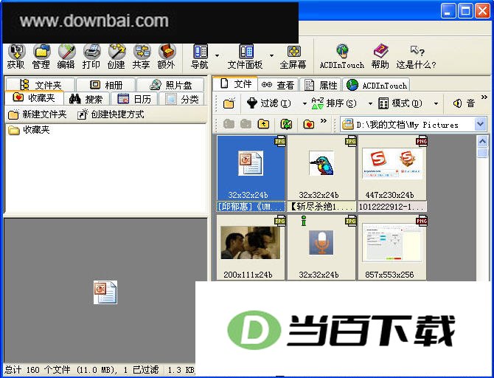
Task: Open the 排序 (Sort) dropdown arrow
Action: pos(370,103)
